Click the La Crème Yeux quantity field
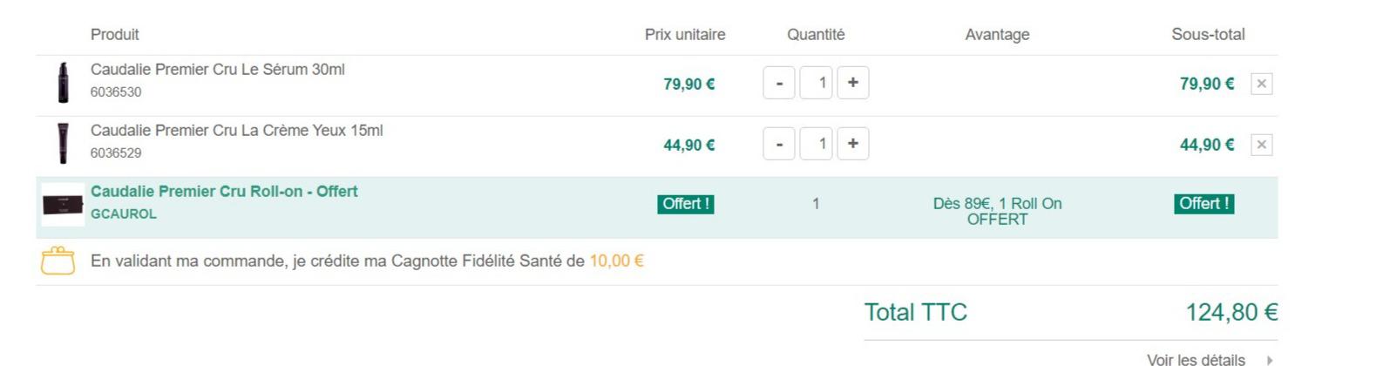This screenshot has height=366, width=1390. (x=816, y=144)
